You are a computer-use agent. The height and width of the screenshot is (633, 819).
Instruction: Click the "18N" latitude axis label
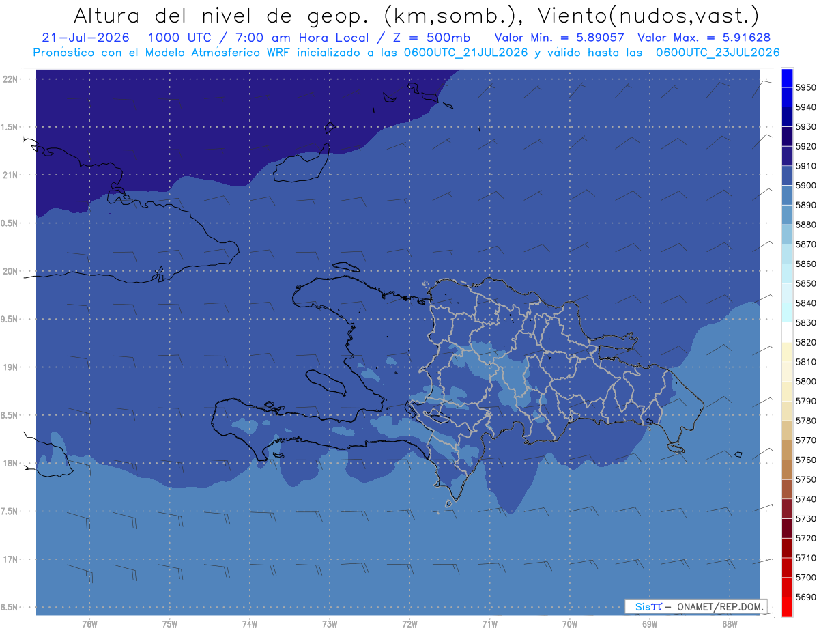coord(10,464)
